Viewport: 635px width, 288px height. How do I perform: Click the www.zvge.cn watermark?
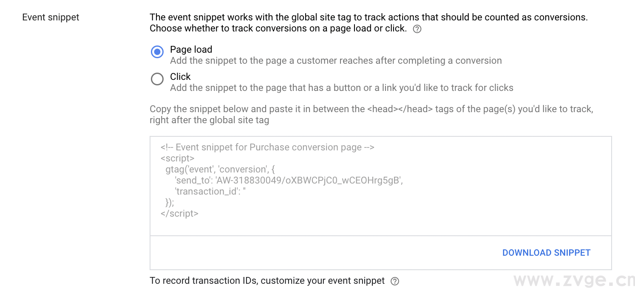pyautogui.click(x=574, y=281)
